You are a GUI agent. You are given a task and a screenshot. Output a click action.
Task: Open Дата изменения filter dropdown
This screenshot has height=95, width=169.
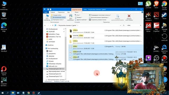[x=71, y=18]
